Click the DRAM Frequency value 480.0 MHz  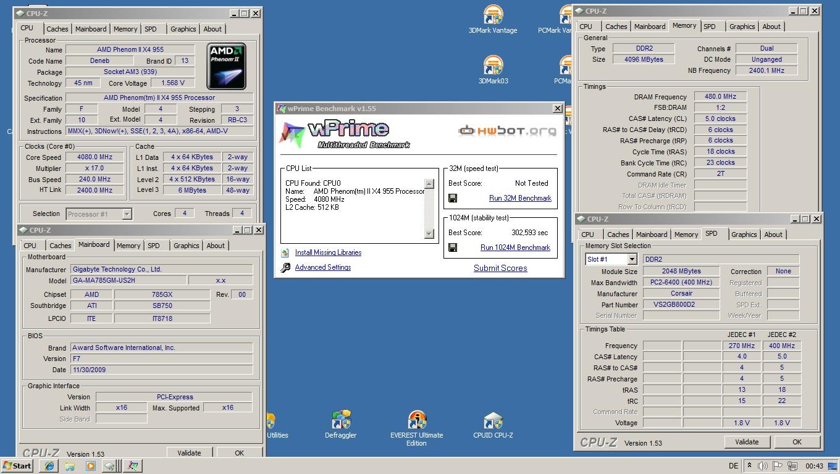coord(720,97)
